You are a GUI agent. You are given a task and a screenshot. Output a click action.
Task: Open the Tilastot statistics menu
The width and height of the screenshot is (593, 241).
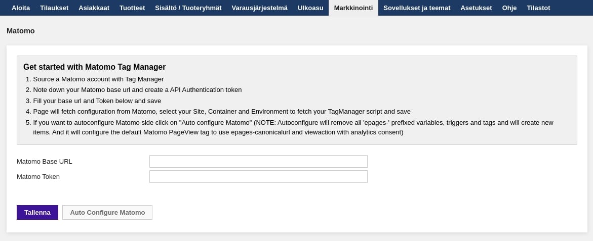pos(538,8)
